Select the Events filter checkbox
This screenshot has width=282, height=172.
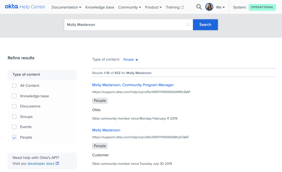coord(14,127)
